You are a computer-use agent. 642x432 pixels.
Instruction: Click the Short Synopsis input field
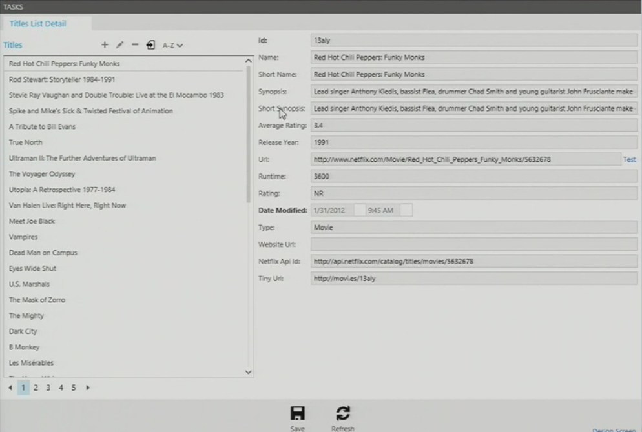point(473,108)
